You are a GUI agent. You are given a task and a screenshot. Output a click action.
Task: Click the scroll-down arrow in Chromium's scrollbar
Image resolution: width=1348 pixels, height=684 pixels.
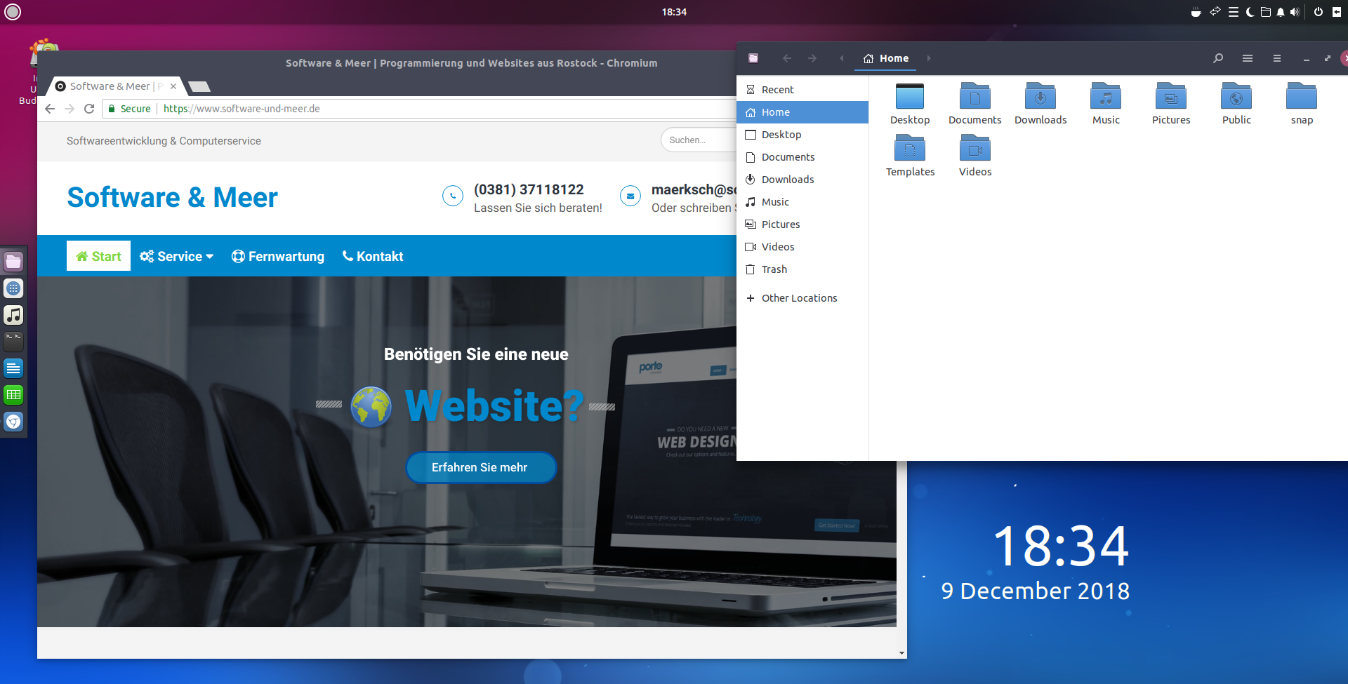[901, 653]
